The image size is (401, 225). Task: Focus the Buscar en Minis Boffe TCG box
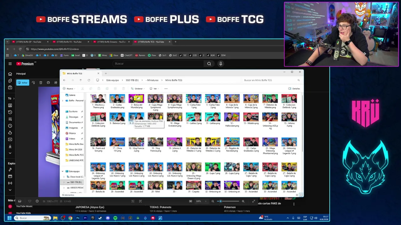click(272, 80)
